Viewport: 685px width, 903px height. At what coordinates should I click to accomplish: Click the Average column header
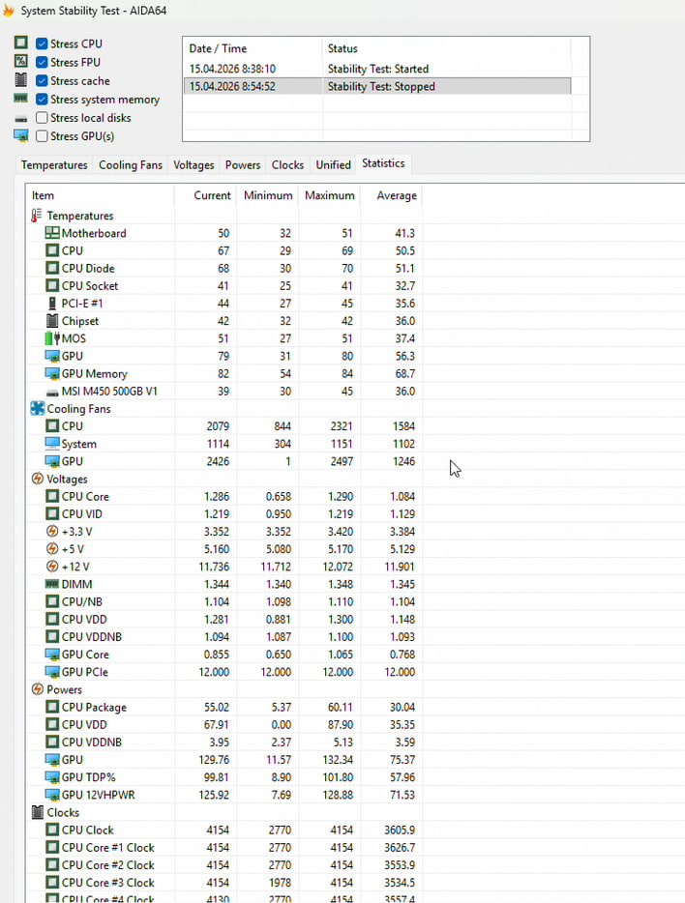click(396, 195)
